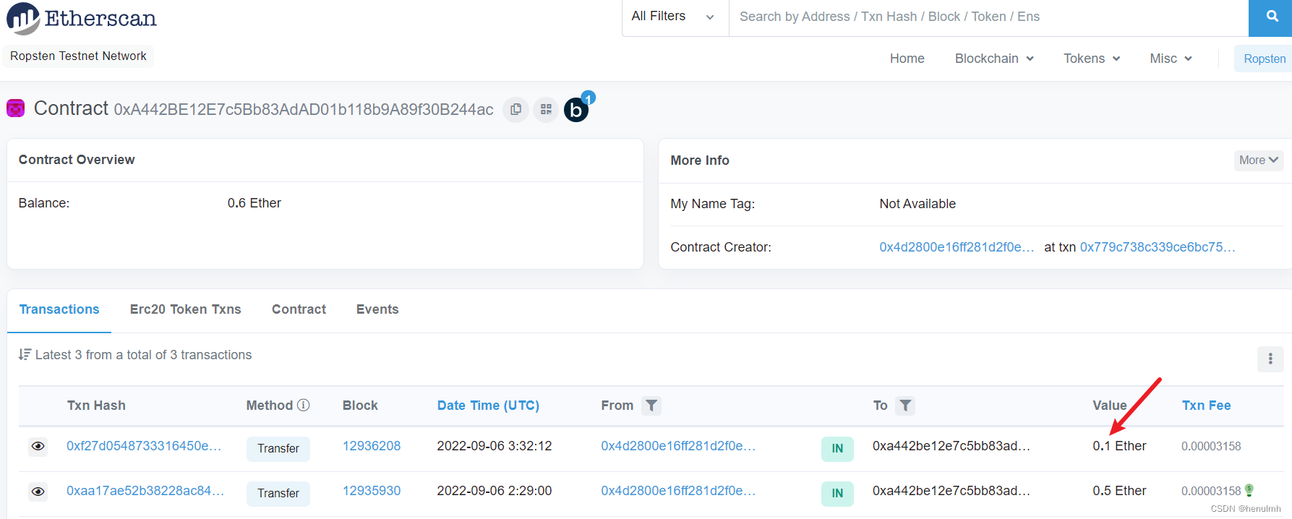The width and height of the screenshot is (1292, 519).
Task: Click the green lightbulb fee icon
Action: point(1249,490)
